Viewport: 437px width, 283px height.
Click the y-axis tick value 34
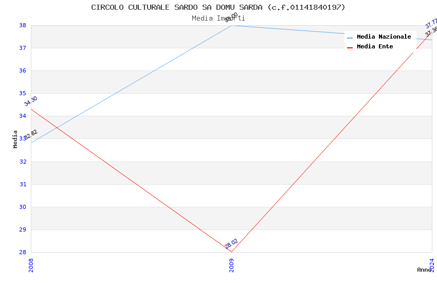(23, 116)
